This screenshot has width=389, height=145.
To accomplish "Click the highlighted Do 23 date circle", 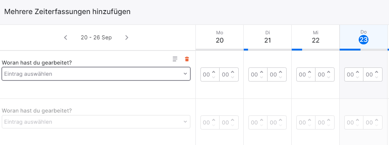I will click(x=363, y=40).
